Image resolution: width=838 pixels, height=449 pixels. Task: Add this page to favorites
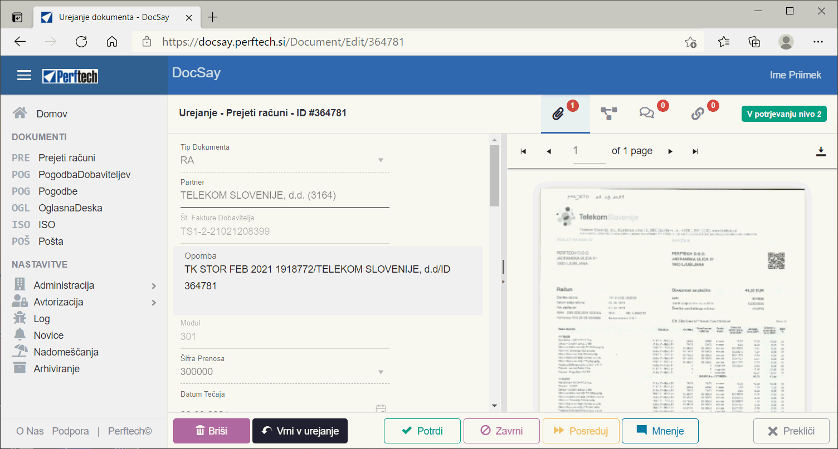[x=690, y=42]
